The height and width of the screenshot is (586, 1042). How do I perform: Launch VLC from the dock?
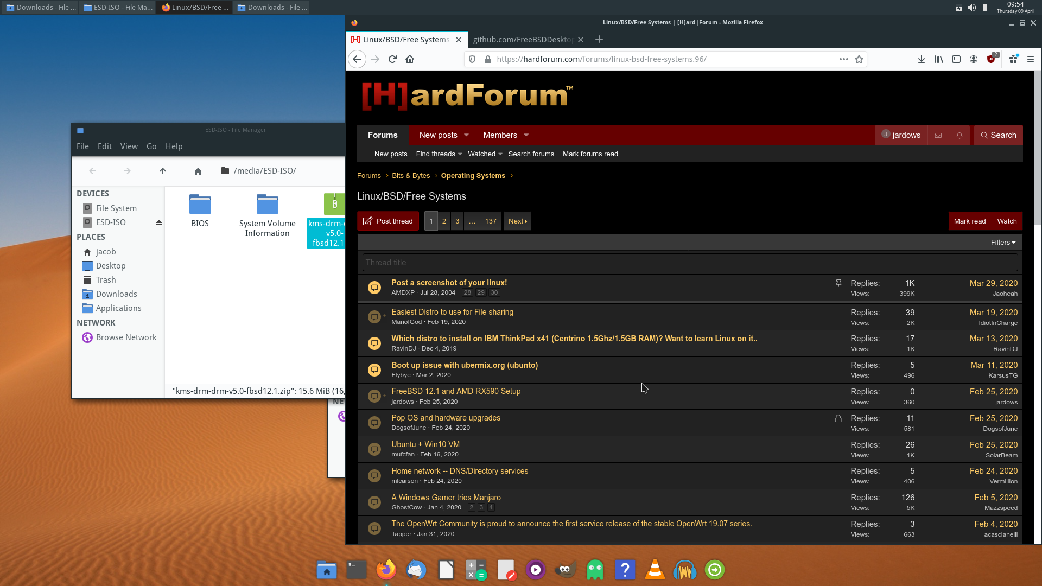click(655, 570)
